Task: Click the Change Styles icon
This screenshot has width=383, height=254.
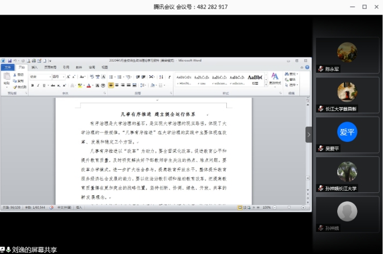Action: click(x=274, y=78)
